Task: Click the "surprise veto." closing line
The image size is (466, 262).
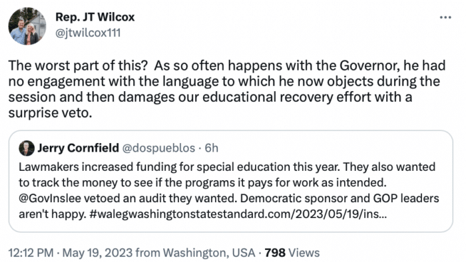Action: pos(50,113)
